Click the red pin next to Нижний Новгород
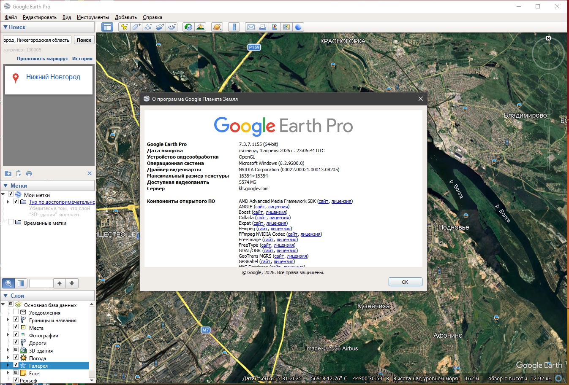 16,78
